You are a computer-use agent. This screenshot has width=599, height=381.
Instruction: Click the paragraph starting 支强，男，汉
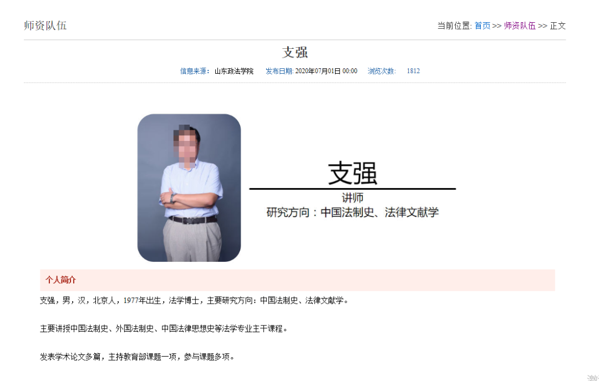click(x=195, y=301)
